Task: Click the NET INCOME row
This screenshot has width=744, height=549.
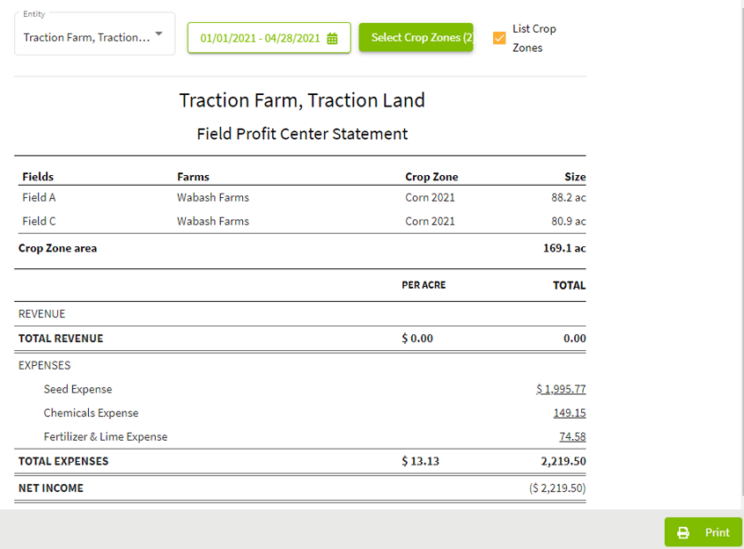Action: (50, 487)
